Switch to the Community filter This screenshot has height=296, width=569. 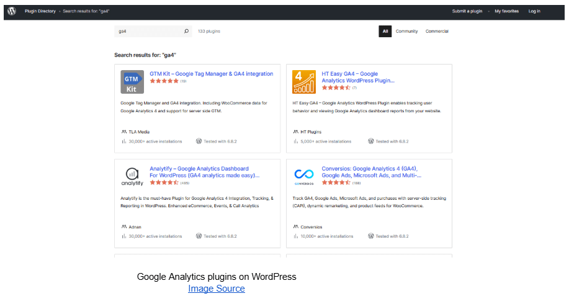click(406, 31)
